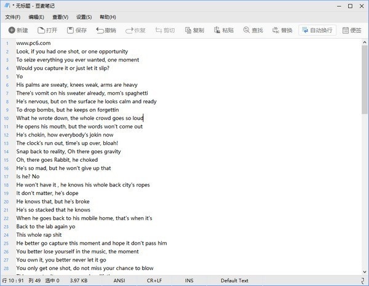Viewport: 369px width, 286px height.
Task: Open the 文件(F) menu
Action: (x=13, y=17)
